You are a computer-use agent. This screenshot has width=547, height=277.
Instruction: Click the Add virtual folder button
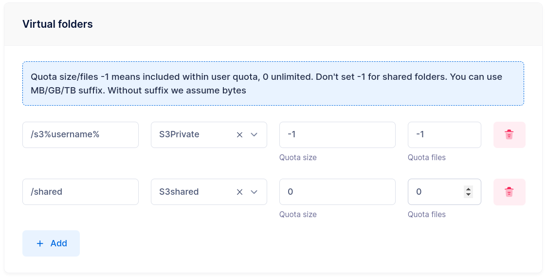point(51,243)
